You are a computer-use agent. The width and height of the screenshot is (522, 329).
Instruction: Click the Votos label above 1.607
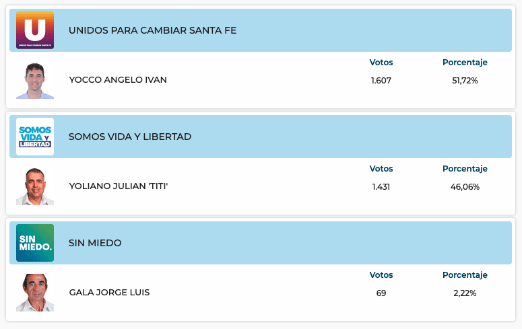coord(381,63)
